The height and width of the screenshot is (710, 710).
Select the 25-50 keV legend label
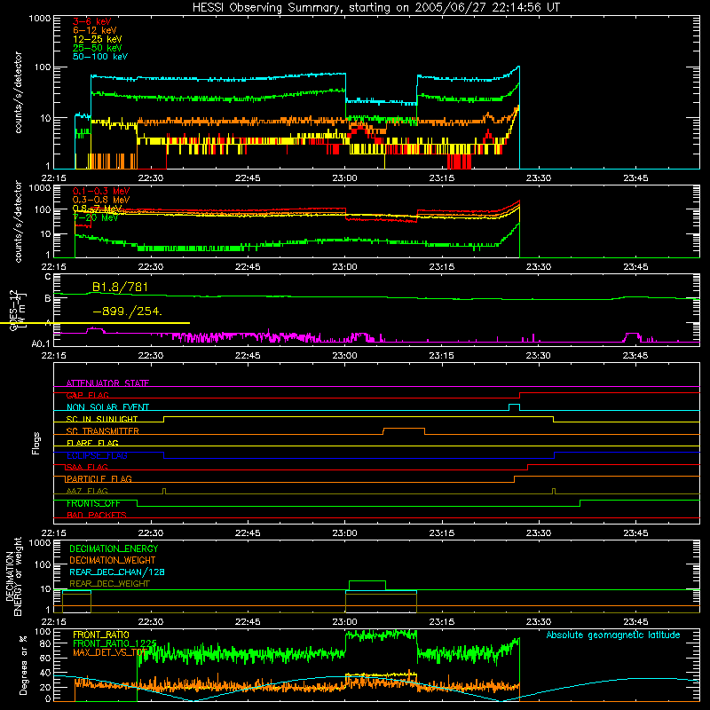98,48
